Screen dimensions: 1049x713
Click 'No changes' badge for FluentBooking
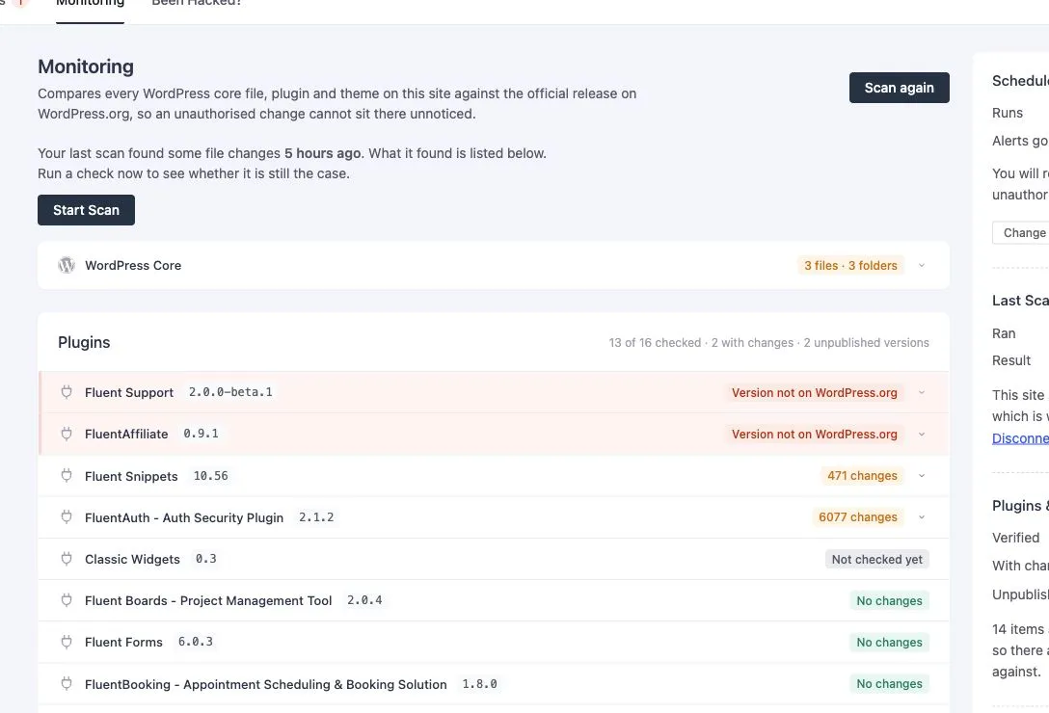(889, 683)
